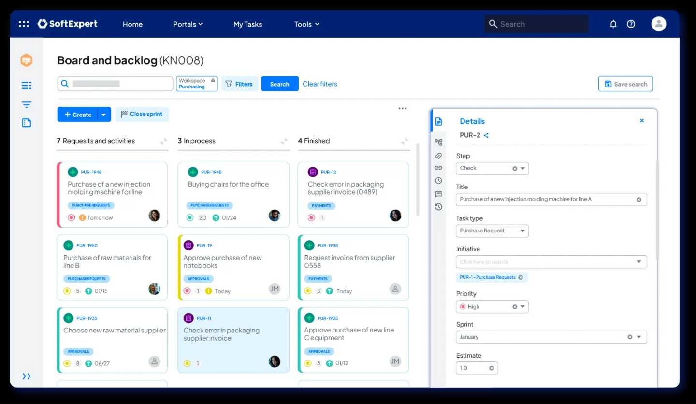Open the Create button dropdown arrow

pyautogui.click(x=104, y=115)
